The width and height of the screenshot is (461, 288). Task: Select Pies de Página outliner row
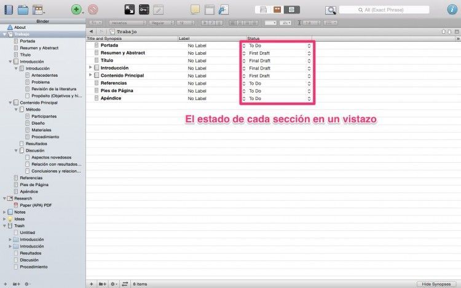[x=116, y=91]
